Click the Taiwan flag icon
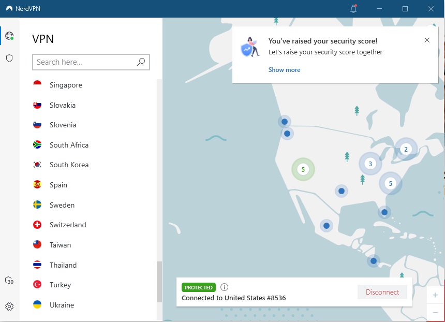Screen dimensions: 445x322 [x=37, y=245]
